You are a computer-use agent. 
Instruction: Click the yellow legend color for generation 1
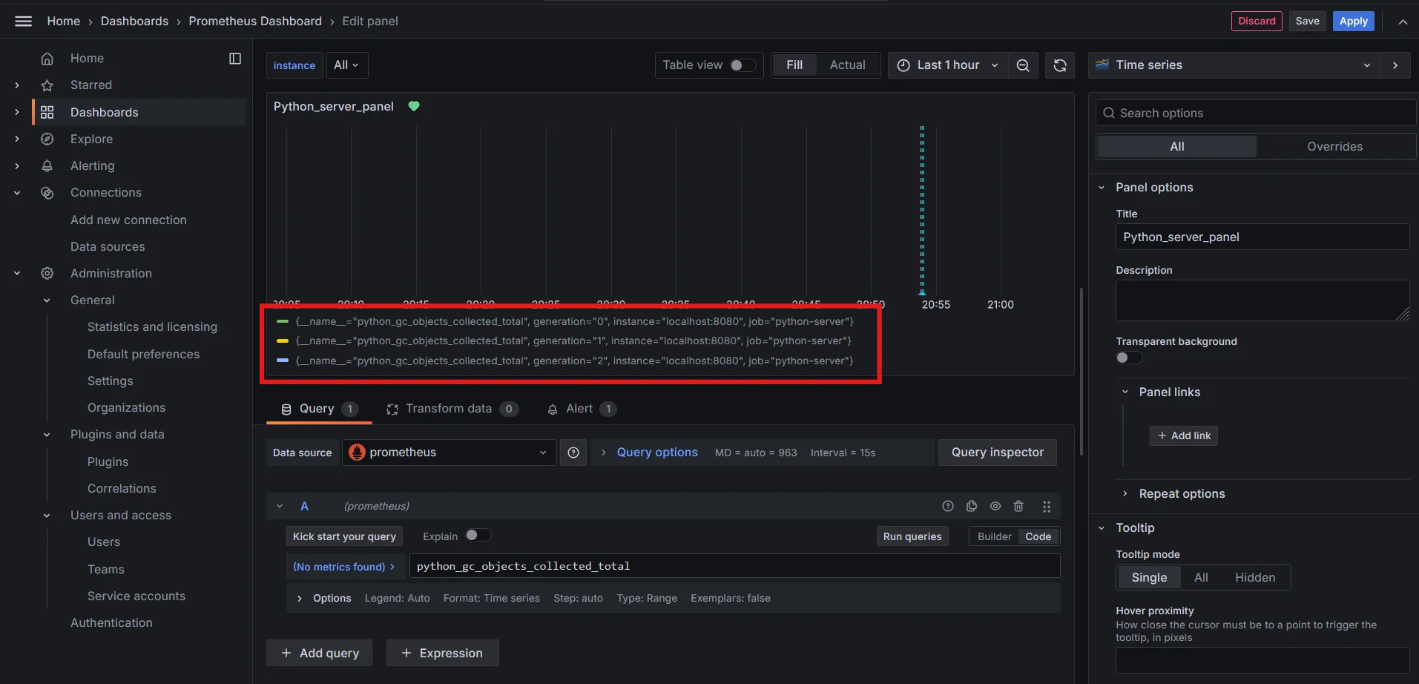[x=282, y=341]
